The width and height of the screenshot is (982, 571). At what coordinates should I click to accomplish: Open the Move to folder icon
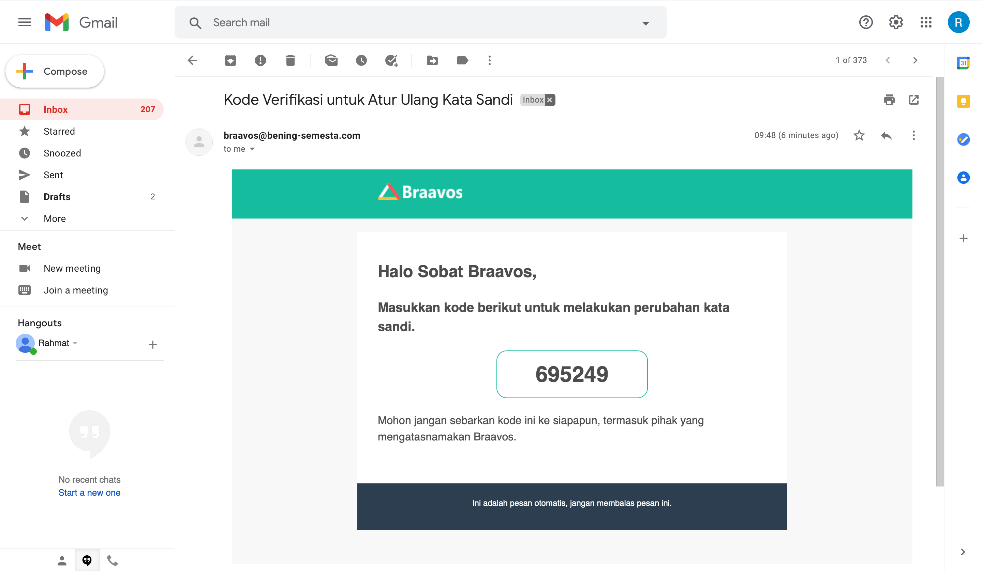[432, 60]
